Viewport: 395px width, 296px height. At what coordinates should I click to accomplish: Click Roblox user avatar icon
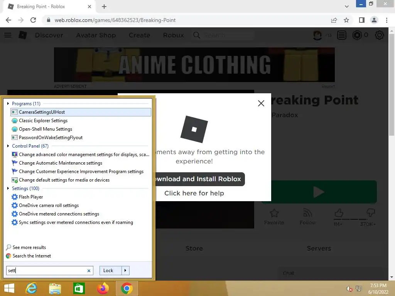pyautogui.click(x=317, y=35)
